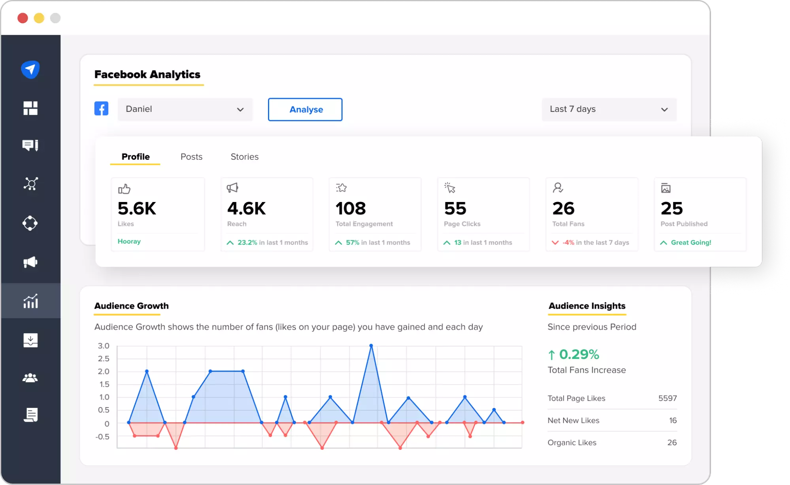This screenshot has width=790, height=485.
Task: Click the 57% in last 1 months text
Action: [378, 242]
